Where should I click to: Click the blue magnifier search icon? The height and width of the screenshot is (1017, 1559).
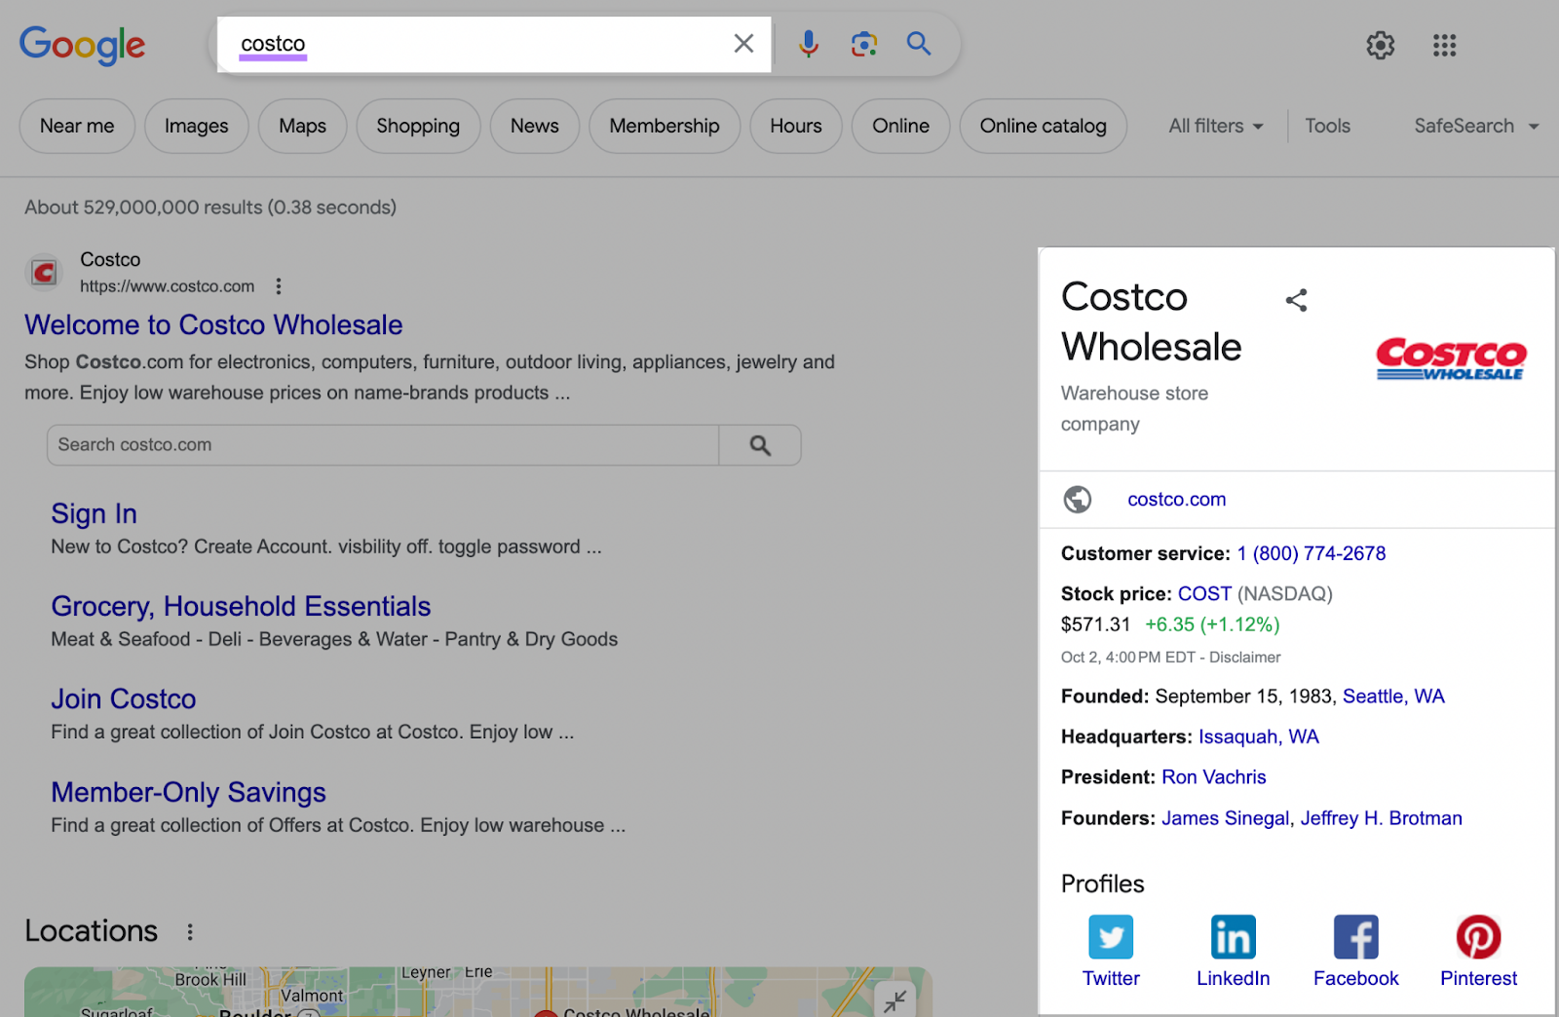tap(919, 44)
